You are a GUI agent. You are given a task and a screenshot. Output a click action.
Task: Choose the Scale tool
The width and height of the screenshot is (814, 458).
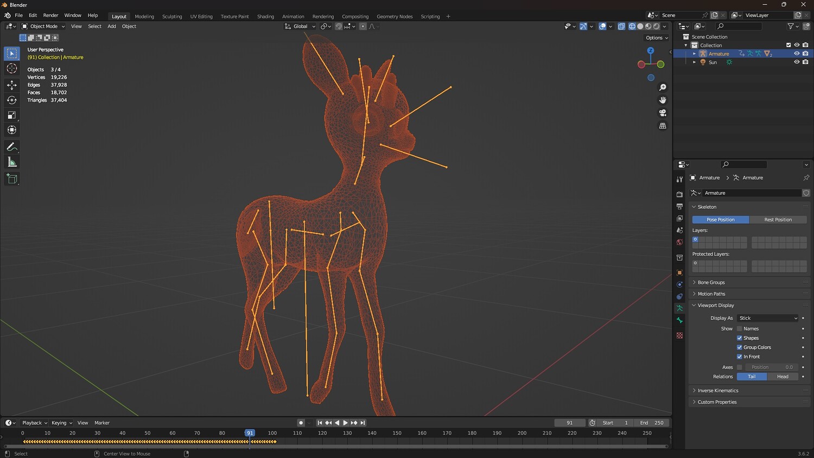pyautogui.click(x=12, y=115)
